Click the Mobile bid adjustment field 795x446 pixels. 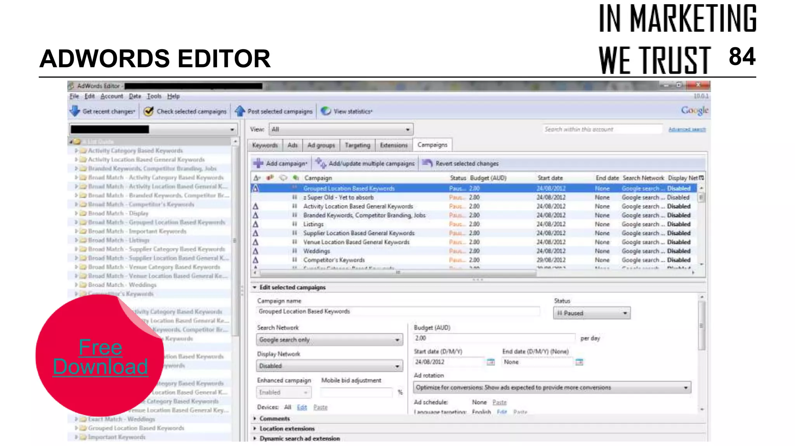(x=357, y=392)
